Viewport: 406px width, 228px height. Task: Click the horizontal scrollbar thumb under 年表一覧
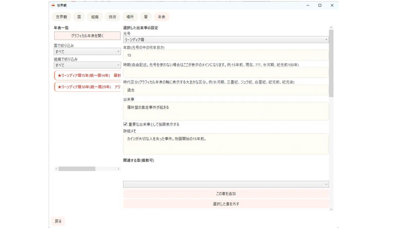77,169
